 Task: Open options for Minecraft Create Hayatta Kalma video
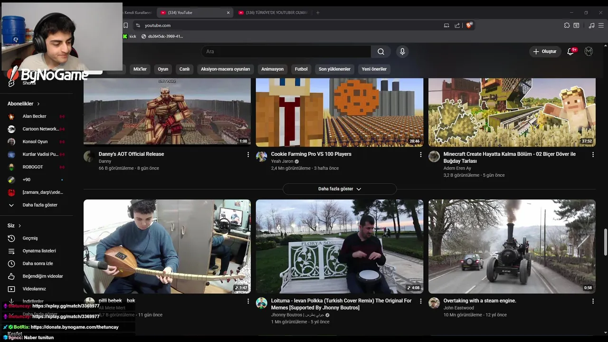(x=593, y=154)
